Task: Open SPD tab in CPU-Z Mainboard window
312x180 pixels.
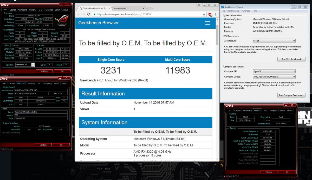Action: (x=40, y=84)
